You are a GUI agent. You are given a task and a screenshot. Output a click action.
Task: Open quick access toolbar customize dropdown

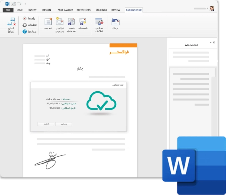(x=25, y=4)
